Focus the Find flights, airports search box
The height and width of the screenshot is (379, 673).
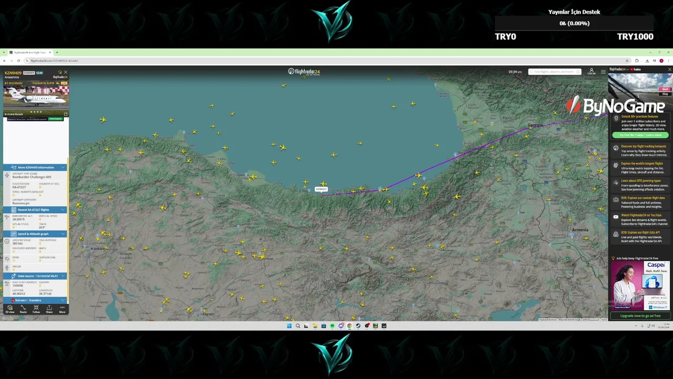[x=555, y=72]
